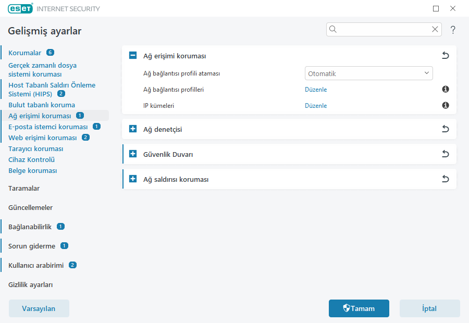Viewport: 469px width, 323px height.
Task: Maximize the ESET window
Action: pos(436,9)
